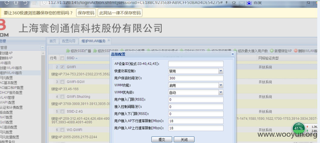This screenshot has width=320, height=143.
Task: Click the shield security icon in the address bar
Action: point(44,3)
